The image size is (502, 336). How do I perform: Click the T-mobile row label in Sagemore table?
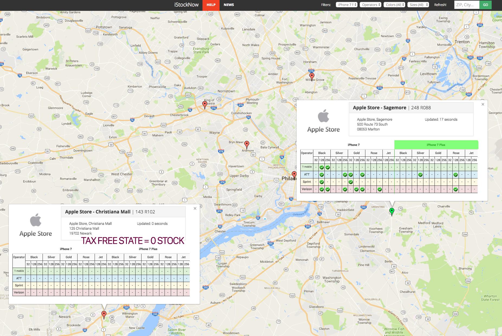[307, 167]
